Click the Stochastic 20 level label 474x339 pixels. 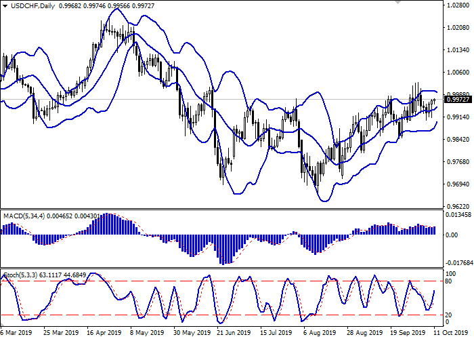pyautogui.click(x=447, y=315)
